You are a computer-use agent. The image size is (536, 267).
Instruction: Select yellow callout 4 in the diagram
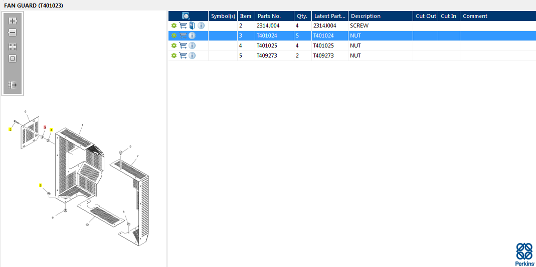51,129
